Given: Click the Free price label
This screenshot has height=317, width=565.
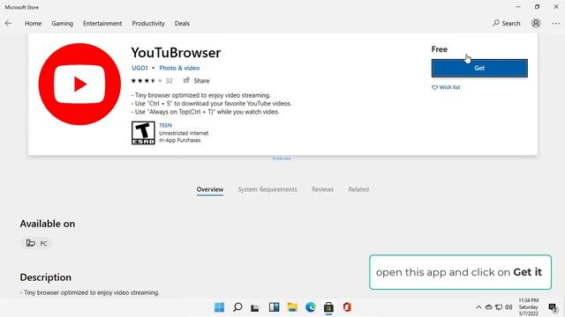Looking at the screenshot, I should pos(440,49).
